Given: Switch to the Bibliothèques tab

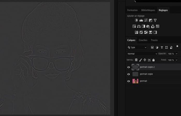Looking at the screenshot, I should coord(148,10).
